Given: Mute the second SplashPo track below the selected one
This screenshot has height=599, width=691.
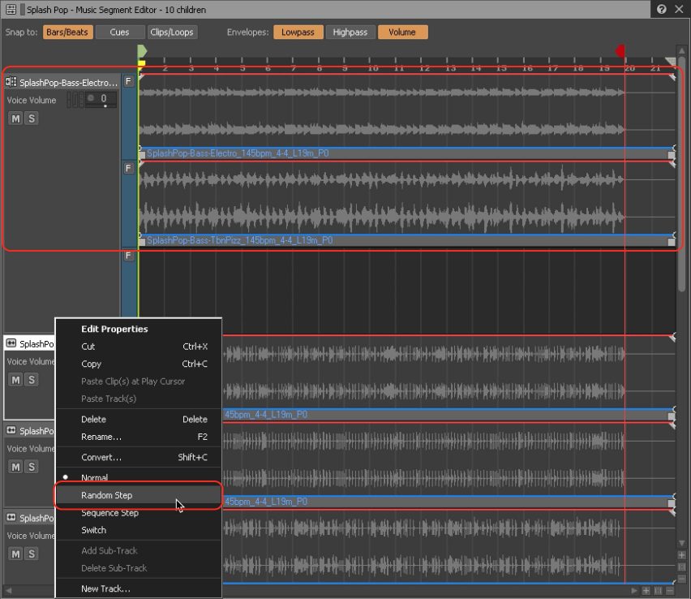Looking at the screenshot, I should (x=15, y=467).
